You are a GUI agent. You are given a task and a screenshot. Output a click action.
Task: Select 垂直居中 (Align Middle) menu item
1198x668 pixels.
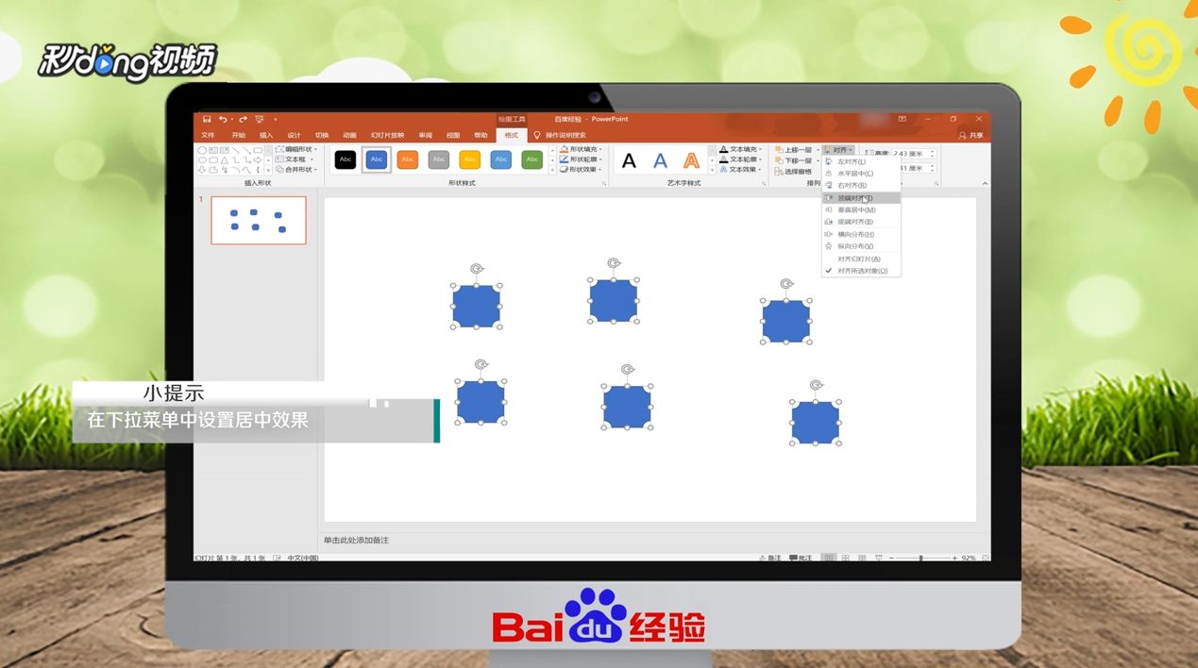(861, 210)
